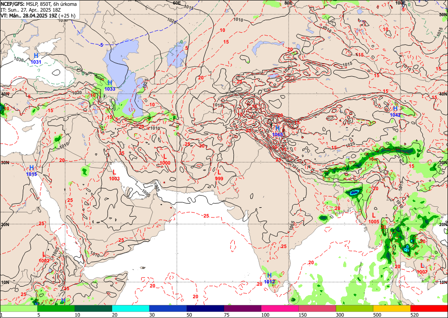Click the blue -5 isotherm label

(101, 45)
